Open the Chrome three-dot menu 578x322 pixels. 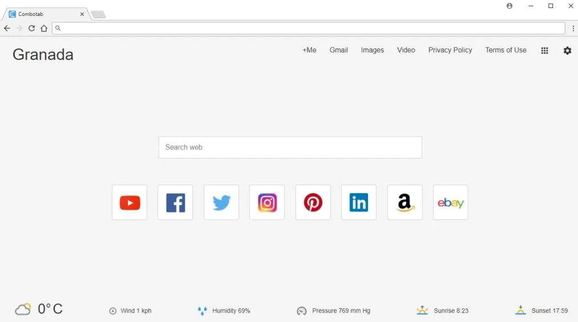573,28
